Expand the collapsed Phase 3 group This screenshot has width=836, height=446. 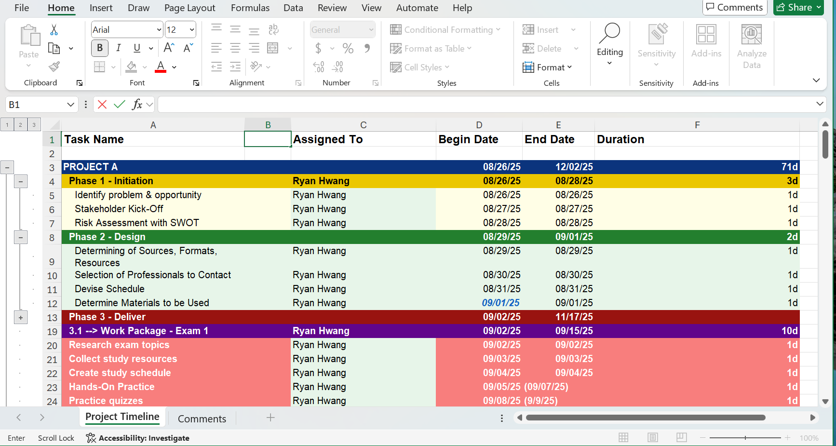point(20,317)
